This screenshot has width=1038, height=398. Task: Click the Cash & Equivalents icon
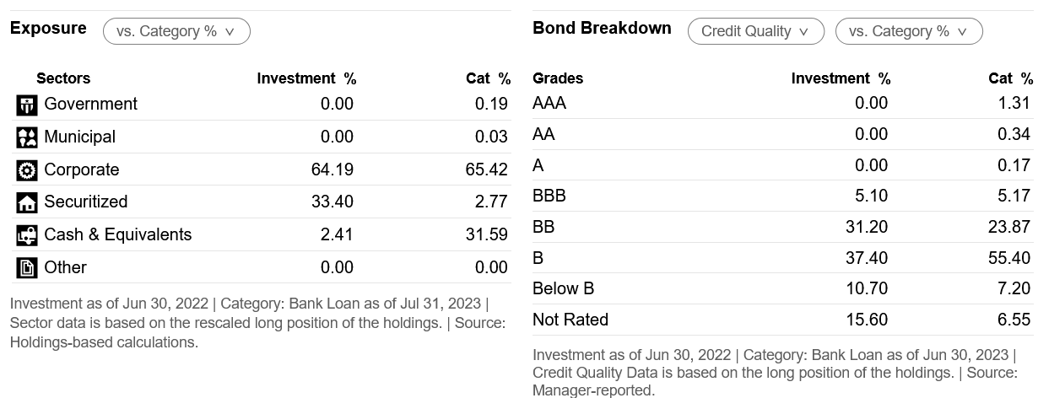point(27,235)
